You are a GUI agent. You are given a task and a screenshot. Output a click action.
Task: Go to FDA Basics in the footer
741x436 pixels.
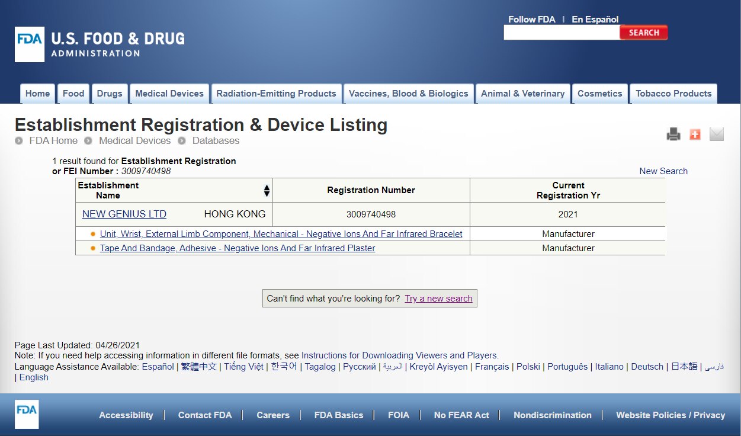click(x=339, y=415)
